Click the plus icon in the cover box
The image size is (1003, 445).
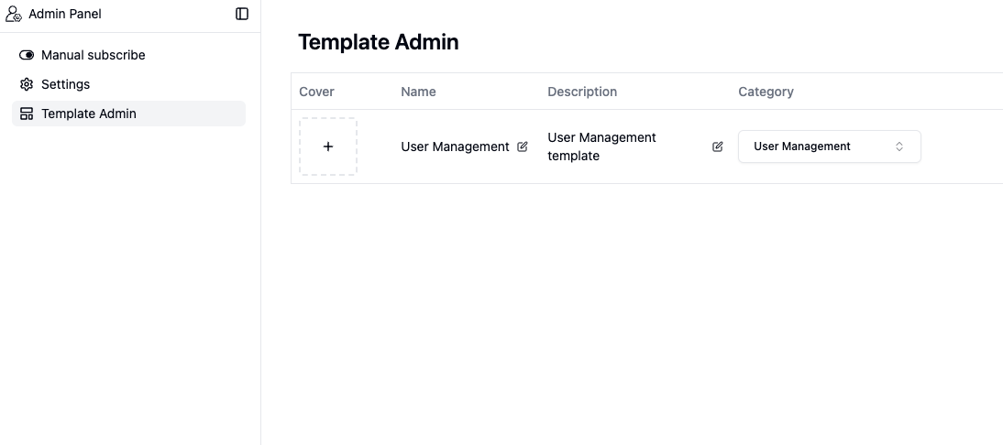[328, 147]
